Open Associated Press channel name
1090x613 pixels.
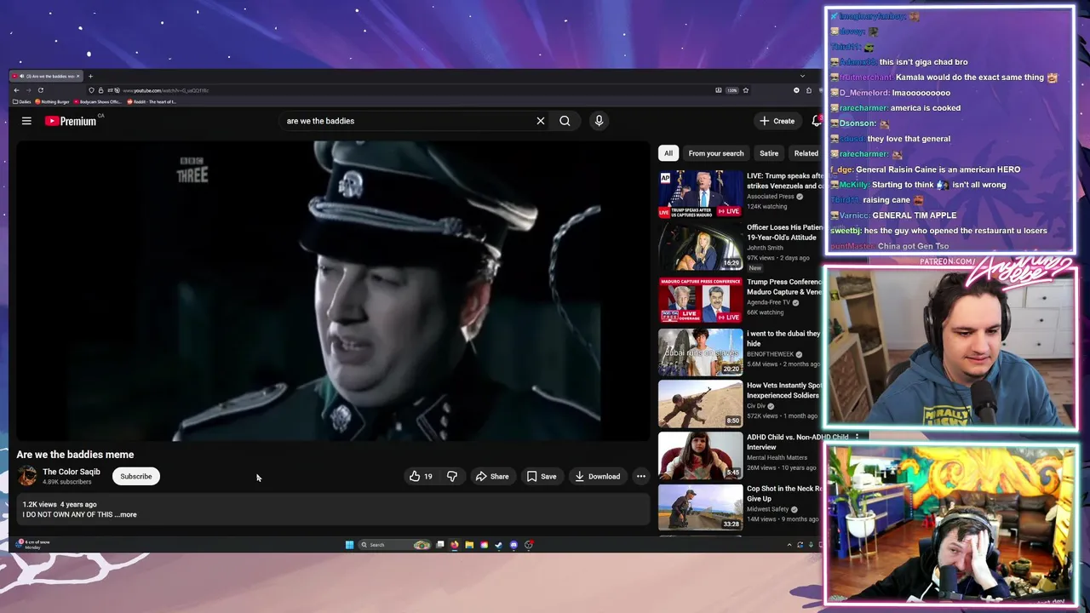coord(771,197)
